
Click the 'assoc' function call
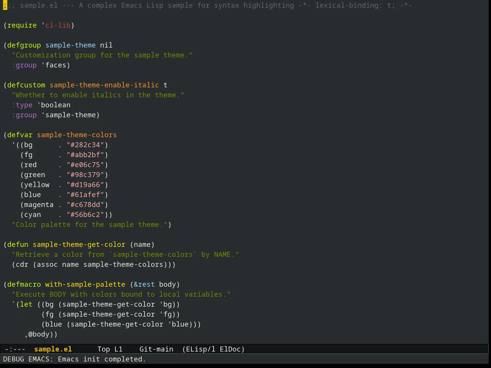(x=47, y=264)
